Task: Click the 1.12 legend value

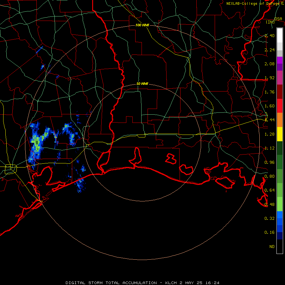Action: tap(269, 148)
